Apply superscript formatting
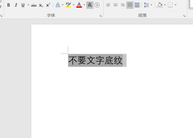Image resolution: width=193 pixels, height=138 pixels. click(48, 5)
